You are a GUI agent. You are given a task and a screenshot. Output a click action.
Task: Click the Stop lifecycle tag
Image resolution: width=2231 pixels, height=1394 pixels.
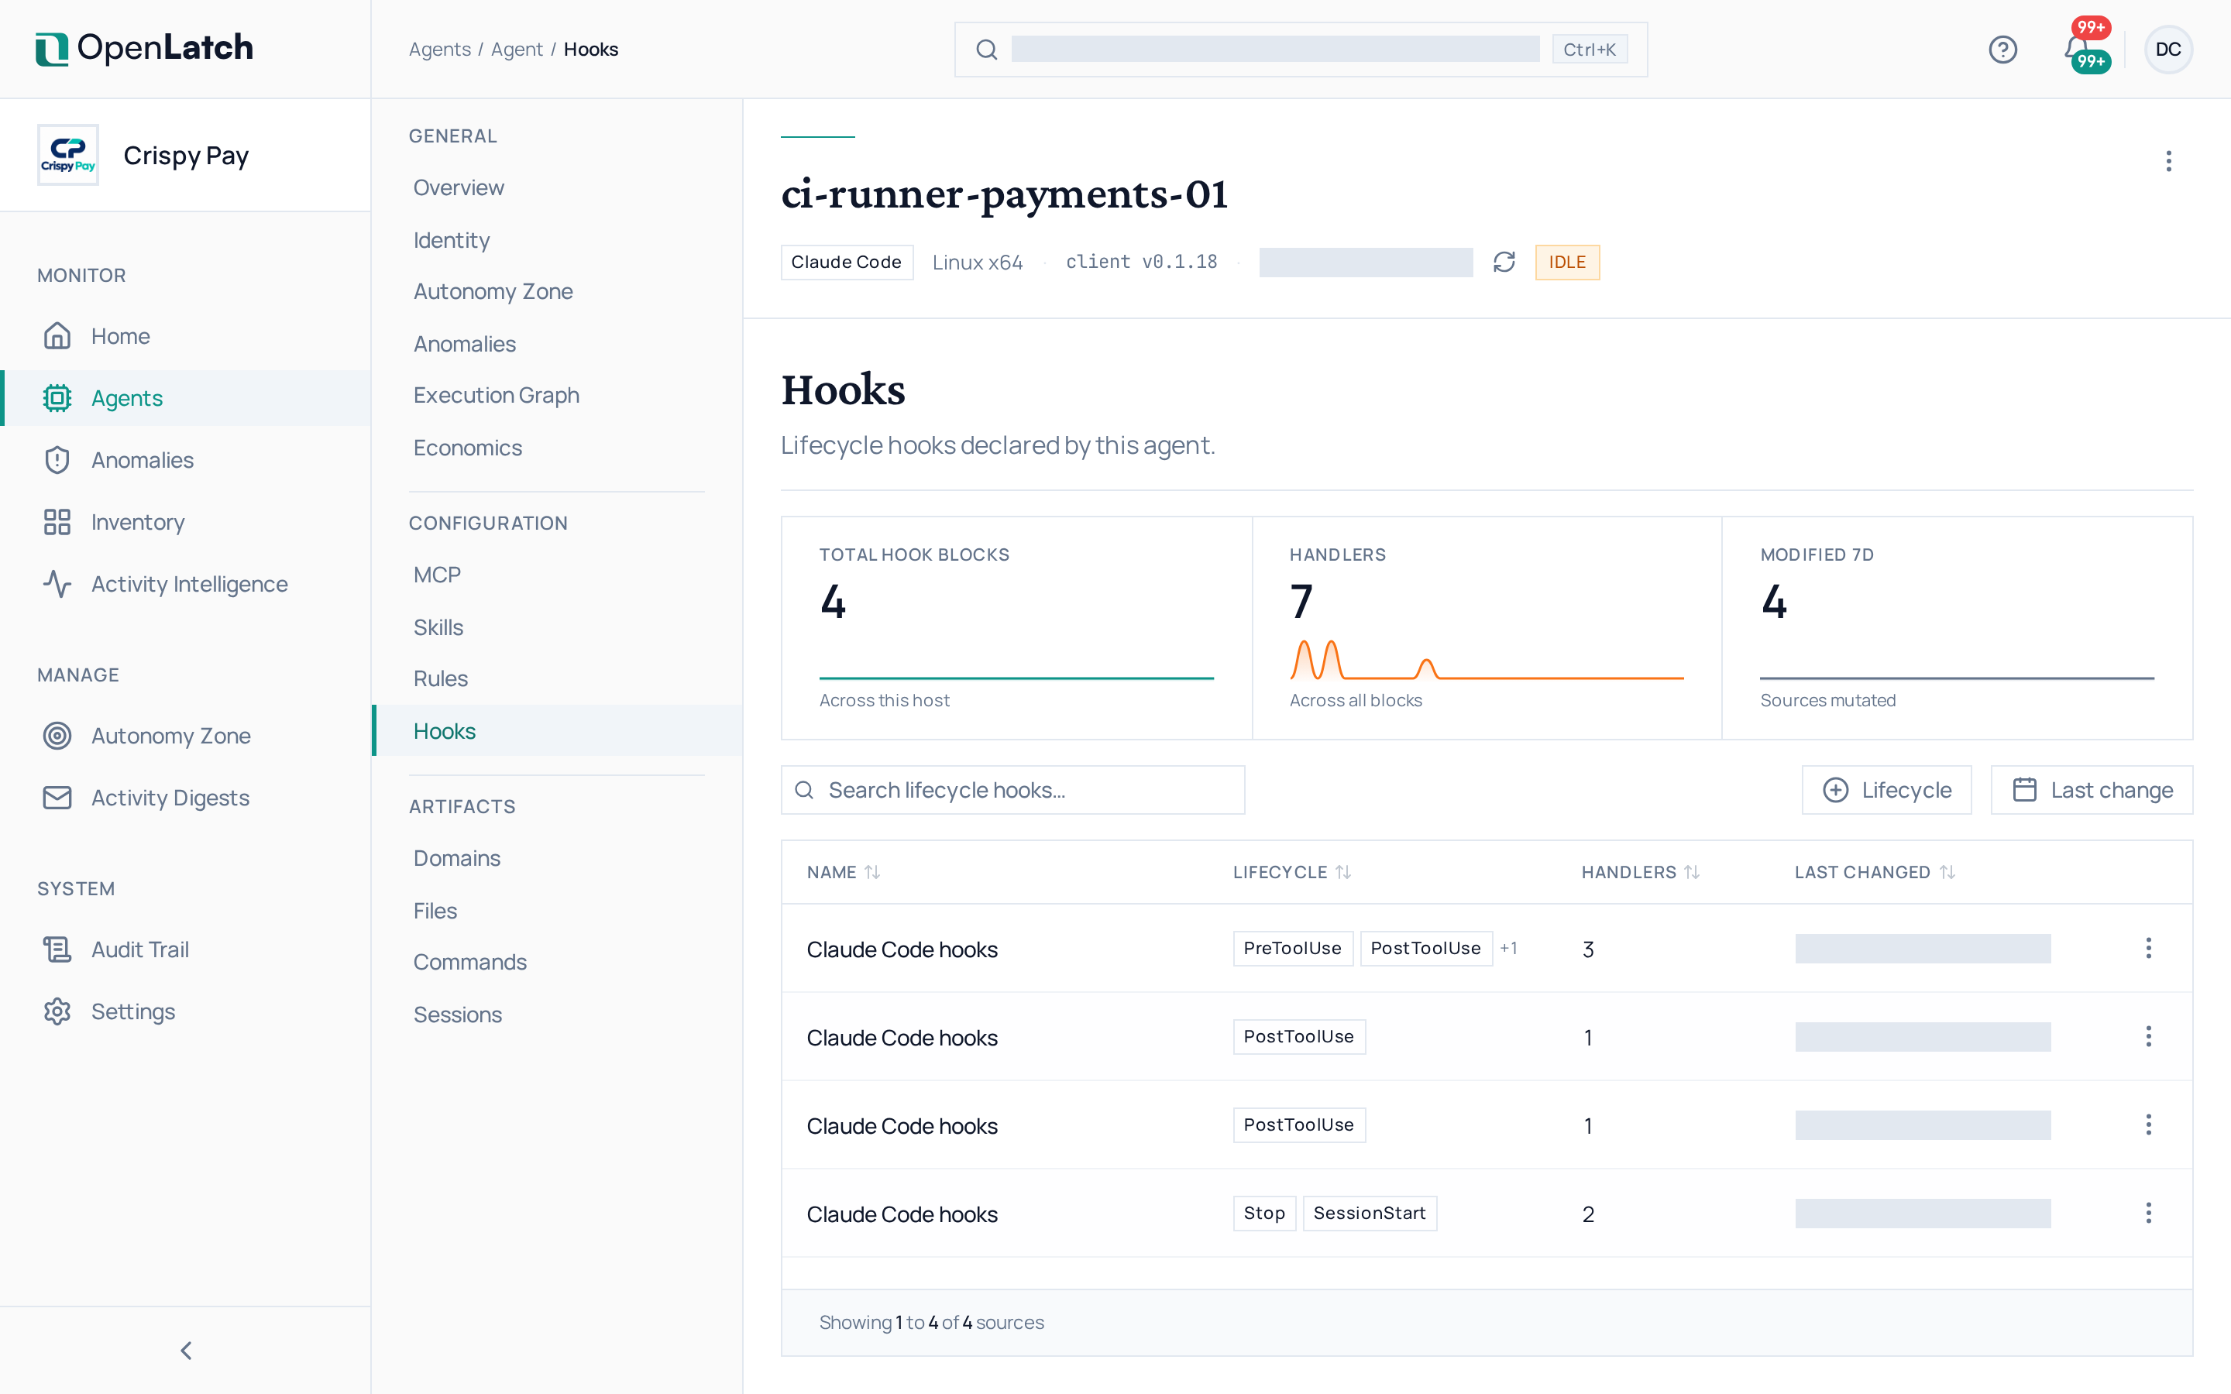tap(1264, 1214)
